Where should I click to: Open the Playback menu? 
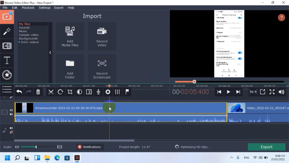28,8
